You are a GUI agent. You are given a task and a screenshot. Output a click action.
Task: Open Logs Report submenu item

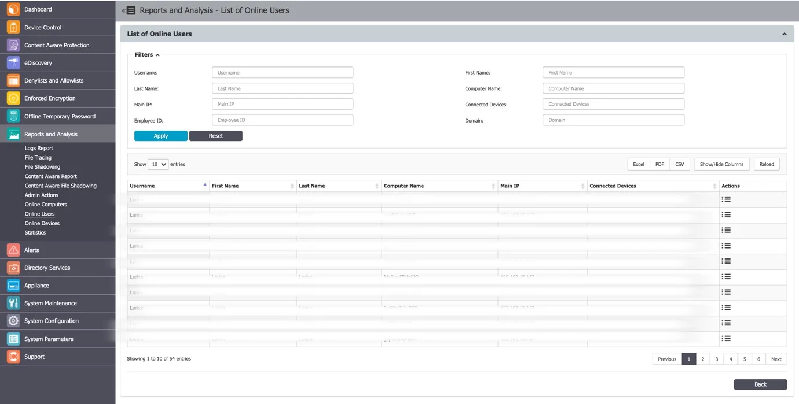point(39,148)
